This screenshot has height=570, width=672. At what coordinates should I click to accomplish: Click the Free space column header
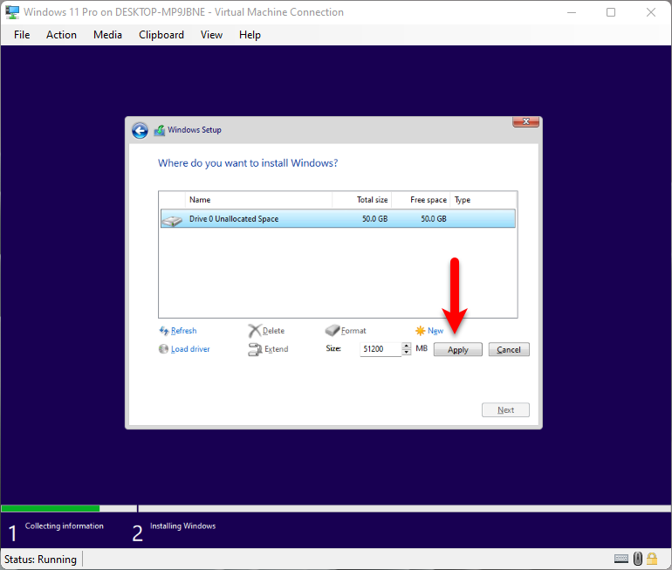(421, 200)
